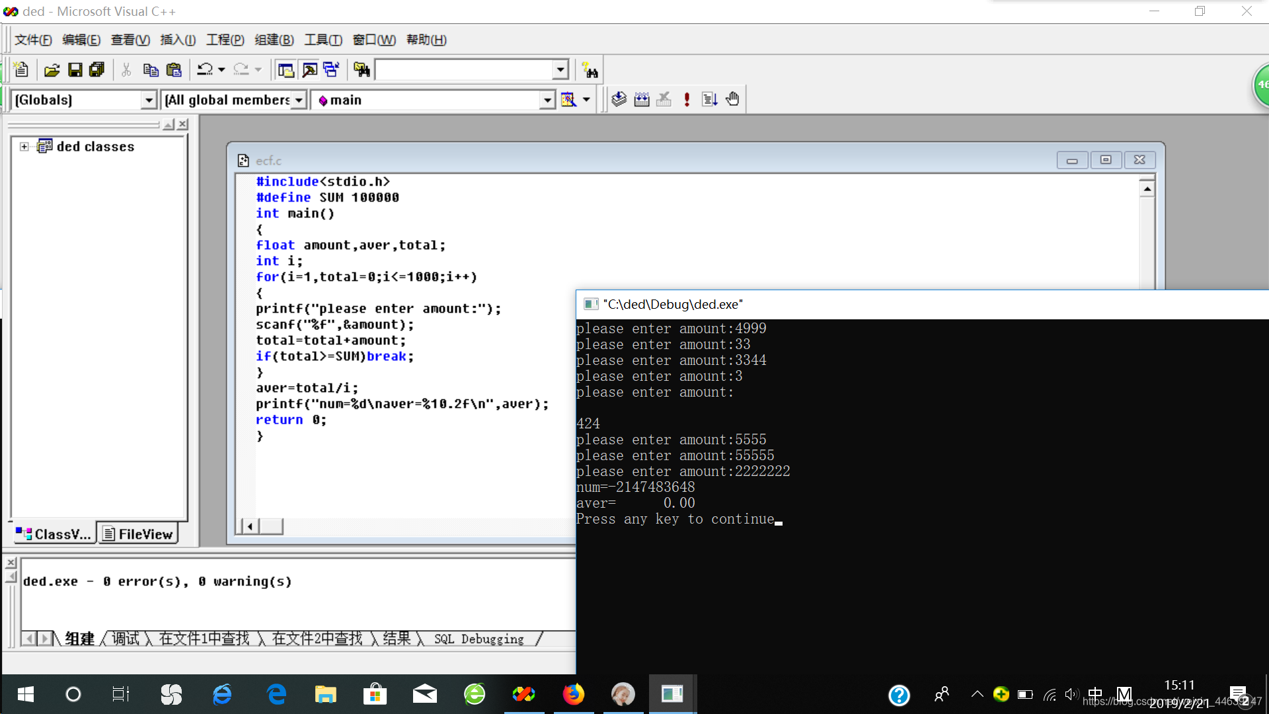Open the 编辑(E) menu

point(81,40)
